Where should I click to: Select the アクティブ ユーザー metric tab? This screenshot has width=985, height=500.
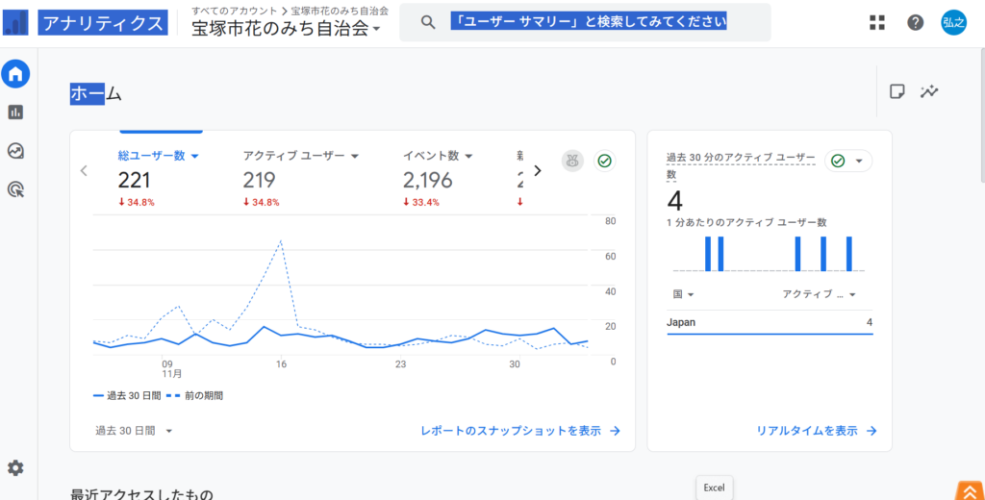[300, 156]
